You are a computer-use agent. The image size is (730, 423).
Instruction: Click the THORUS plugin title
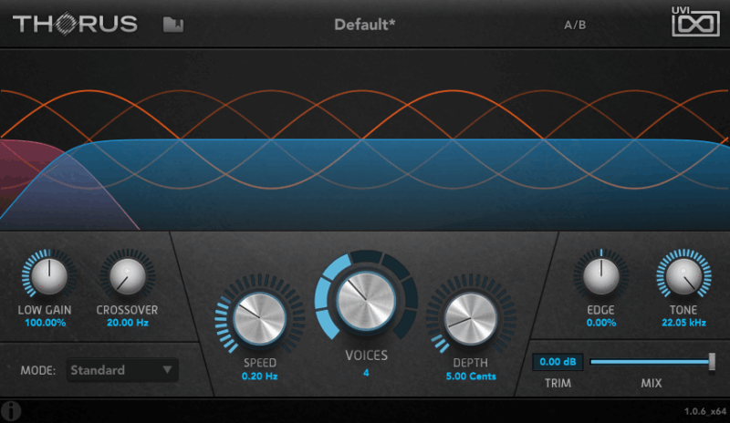tap(75, 24)
